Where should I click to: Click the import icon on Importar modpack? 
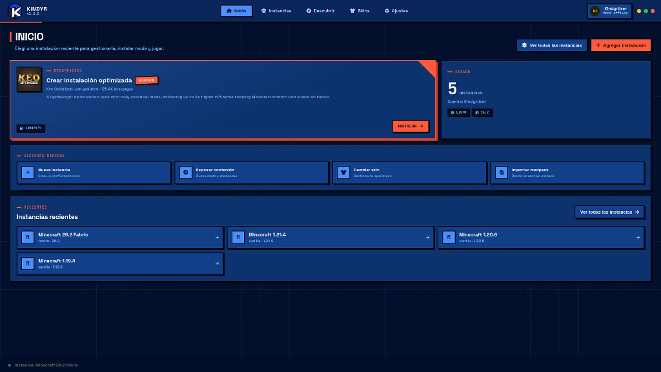[501, 172]
